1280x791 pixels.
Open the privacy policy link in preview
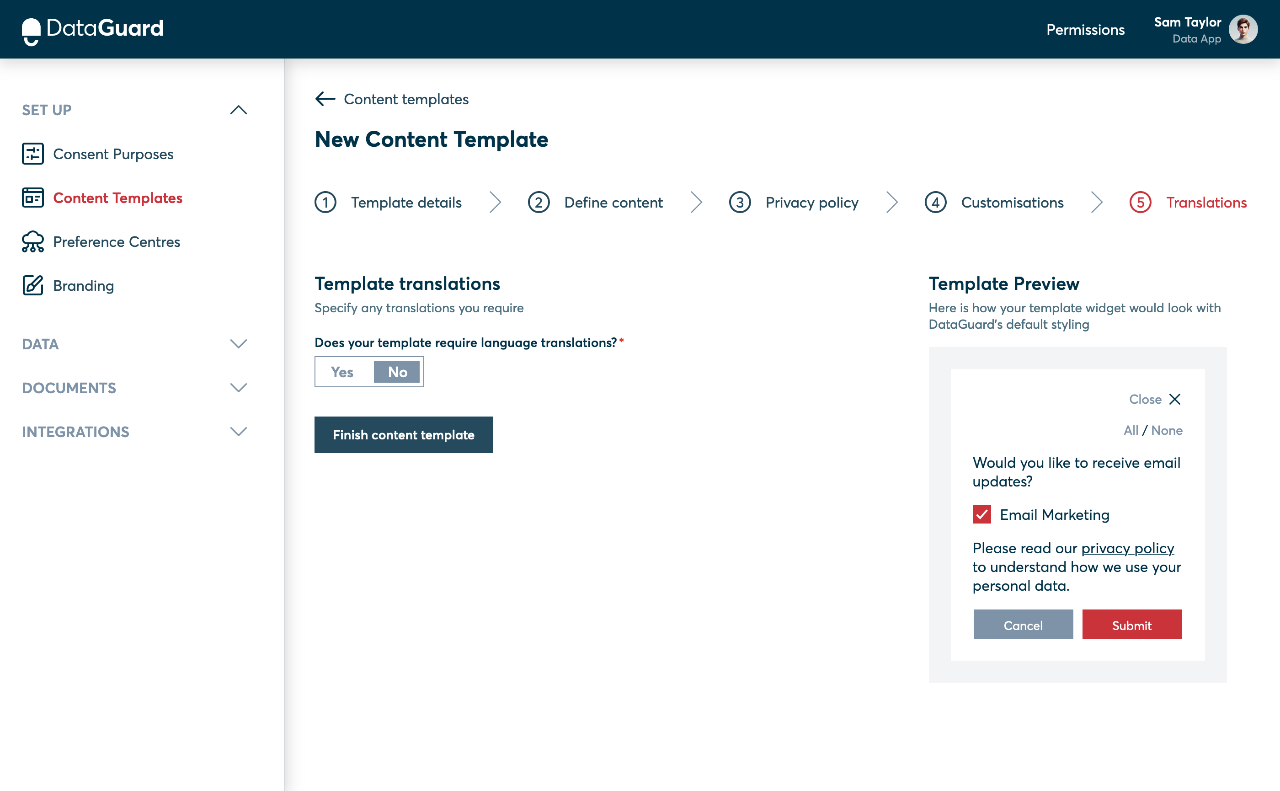click(1127, 548)
